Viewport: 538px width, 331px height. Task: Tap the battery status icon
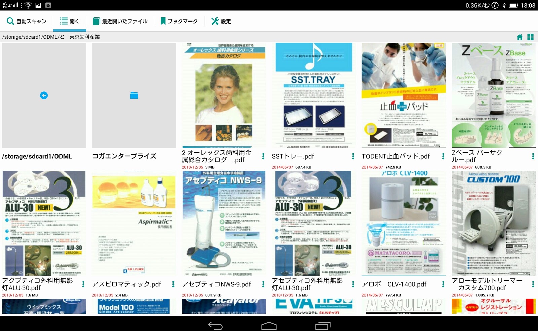(513, 5)
